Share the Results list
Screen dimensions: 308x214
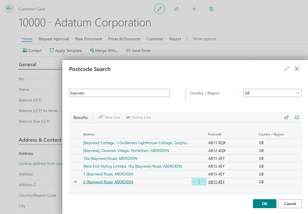click(286, 117)
